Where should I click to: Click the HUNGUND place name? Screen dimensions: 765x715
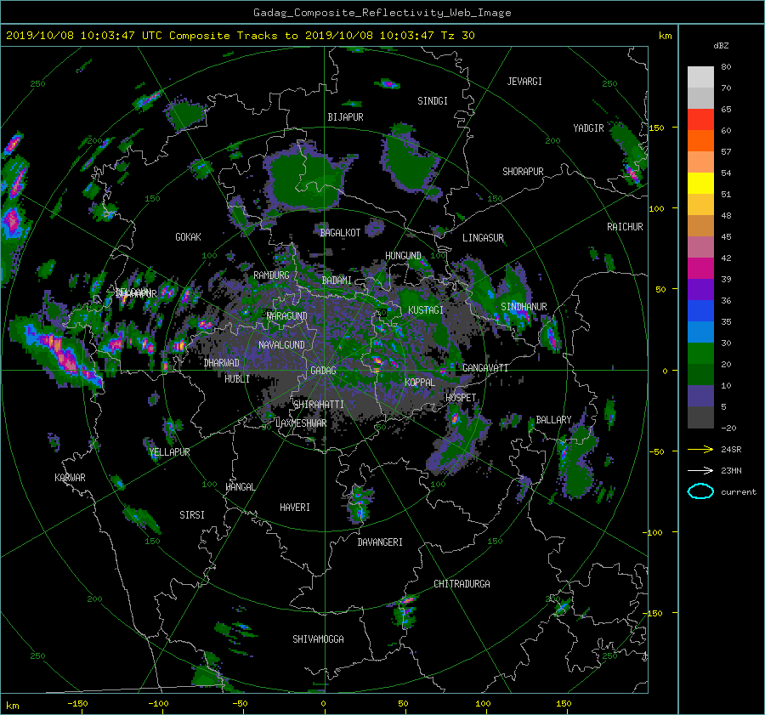(x=403, y=256)
